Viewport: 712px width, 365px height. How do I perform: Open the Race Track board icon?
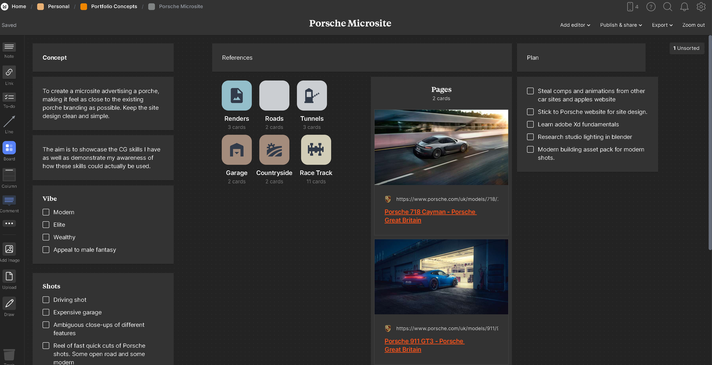tap(316, 150)
